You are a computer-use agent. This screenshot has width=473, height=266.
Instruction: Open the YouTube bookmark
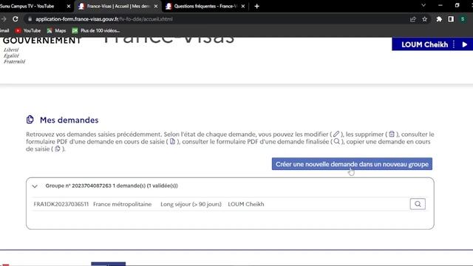28,30
